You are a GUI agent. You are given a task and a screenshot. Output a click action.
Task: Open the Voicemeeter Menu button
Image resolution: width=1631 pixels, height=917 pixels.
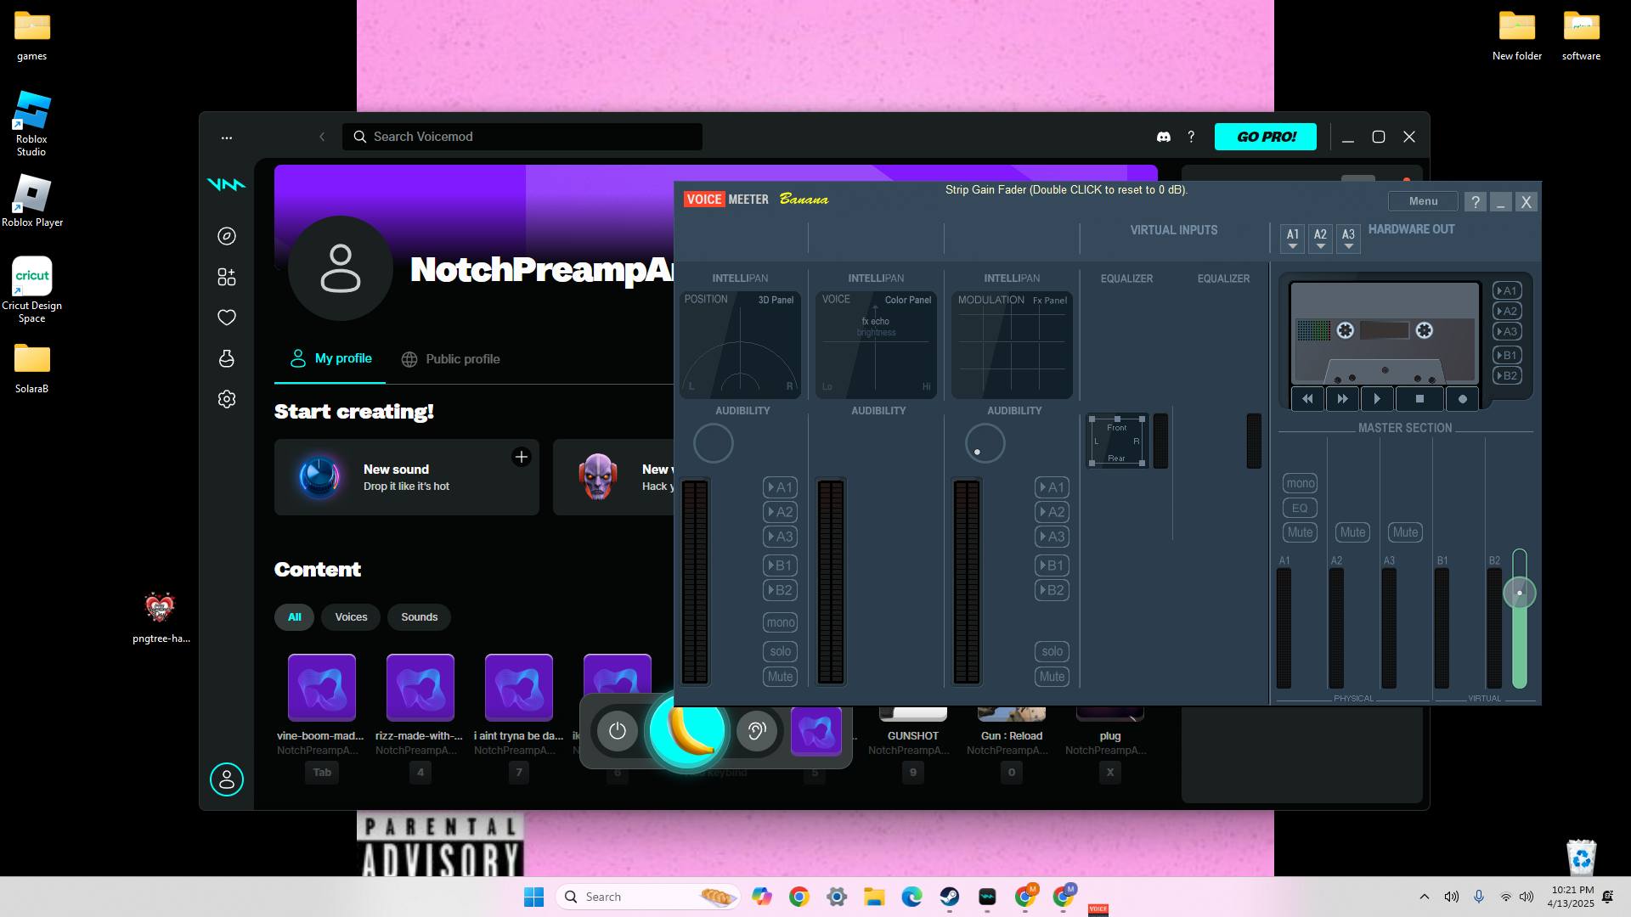click(x=1423, y=201)
